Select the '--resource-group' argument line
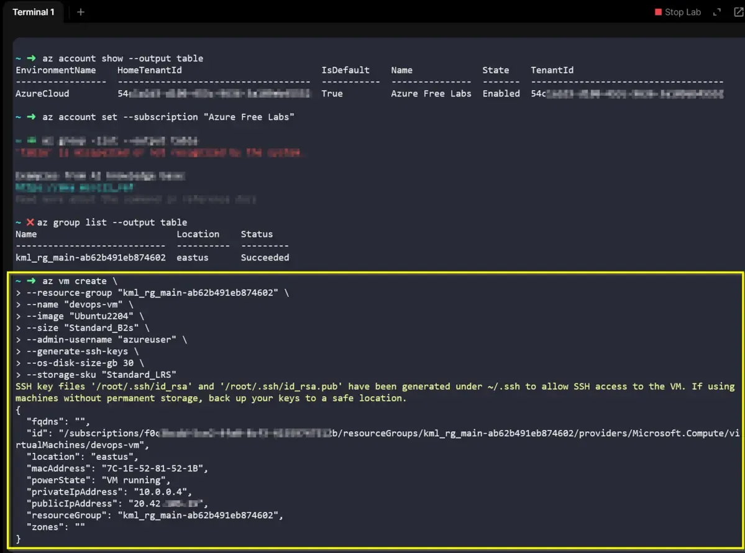The width and height of the screenshot is (745, 553). pos(152,293)
